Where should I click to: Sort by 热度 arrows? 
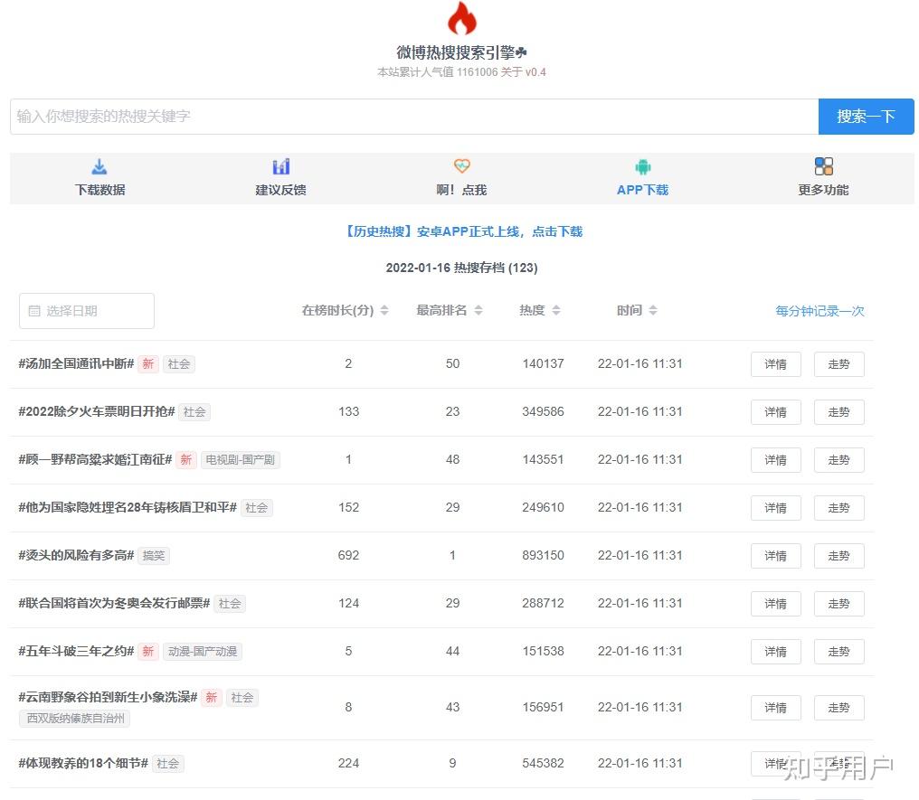pos(556,310)
